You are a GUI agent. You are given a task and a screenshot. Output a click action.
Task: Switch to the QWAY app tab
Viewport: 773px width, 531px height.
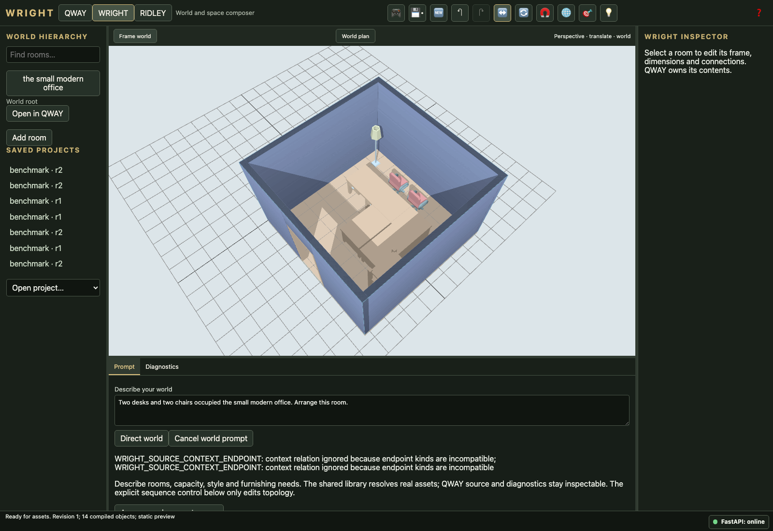[75, 13]
